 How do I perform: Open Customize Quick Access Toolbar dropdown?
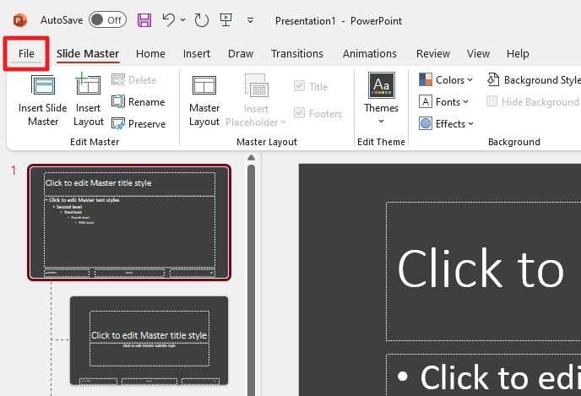tap(251, 20)
